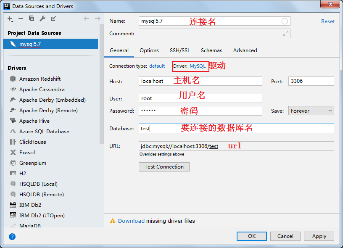Remove selected data source with minus icon
Viewport: 343px width, 248px height.
(x=21, y=19)
